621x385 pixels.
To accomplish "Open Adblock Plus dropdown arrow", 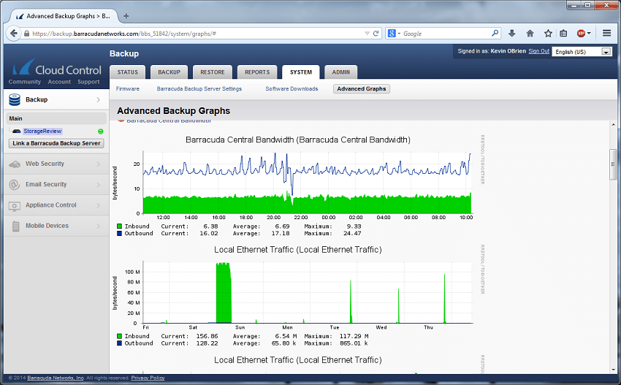I will pyautogui.click(x=589, y=34).
